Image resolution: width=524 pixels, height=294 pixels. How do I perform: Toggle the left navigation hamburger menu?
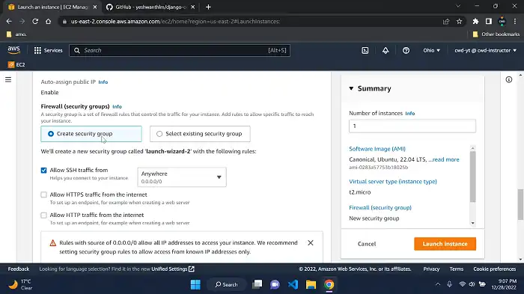[8, 79]
